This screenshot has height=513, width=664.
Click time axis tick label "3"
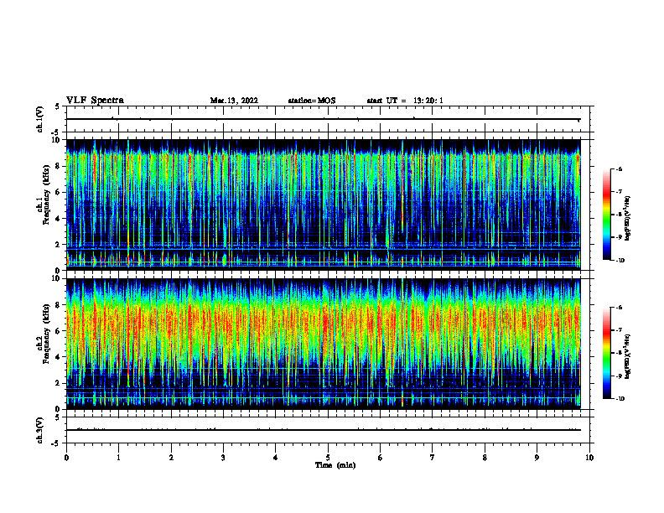tap(223, 458)
